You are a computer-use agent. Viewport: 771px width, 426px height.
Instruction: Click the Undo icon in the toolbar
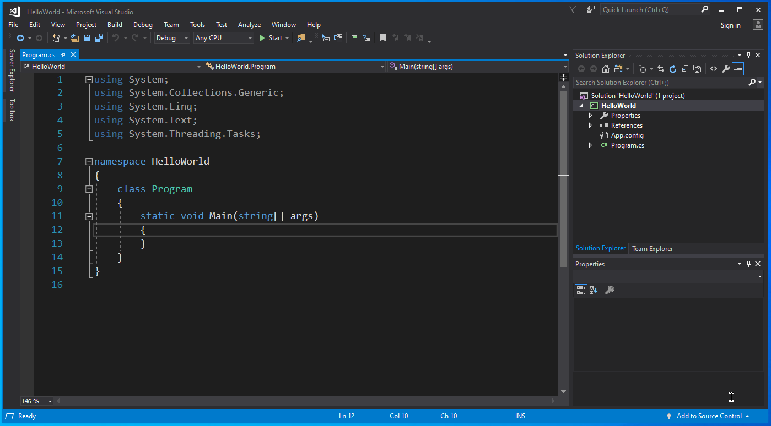tap(117, 37)
